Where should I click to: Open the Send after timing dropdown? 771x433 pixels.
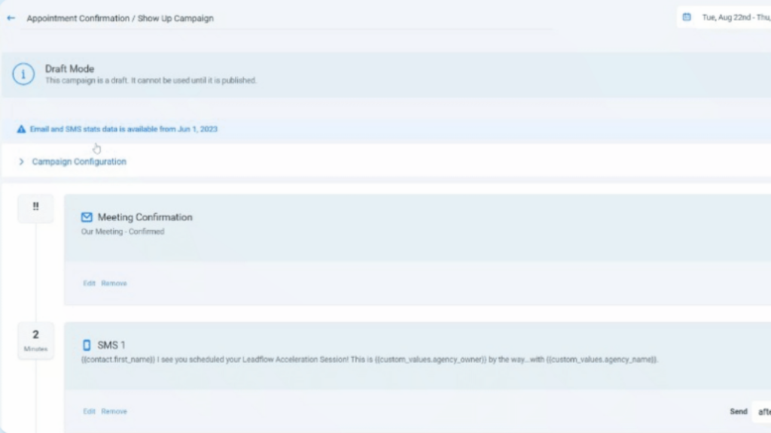click(x=763, y=411)
